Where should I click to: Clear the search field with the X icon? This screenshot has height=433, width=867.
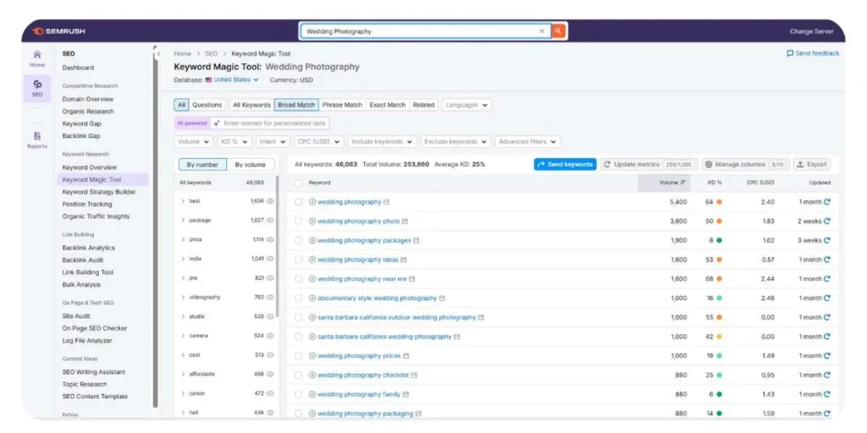542,31
